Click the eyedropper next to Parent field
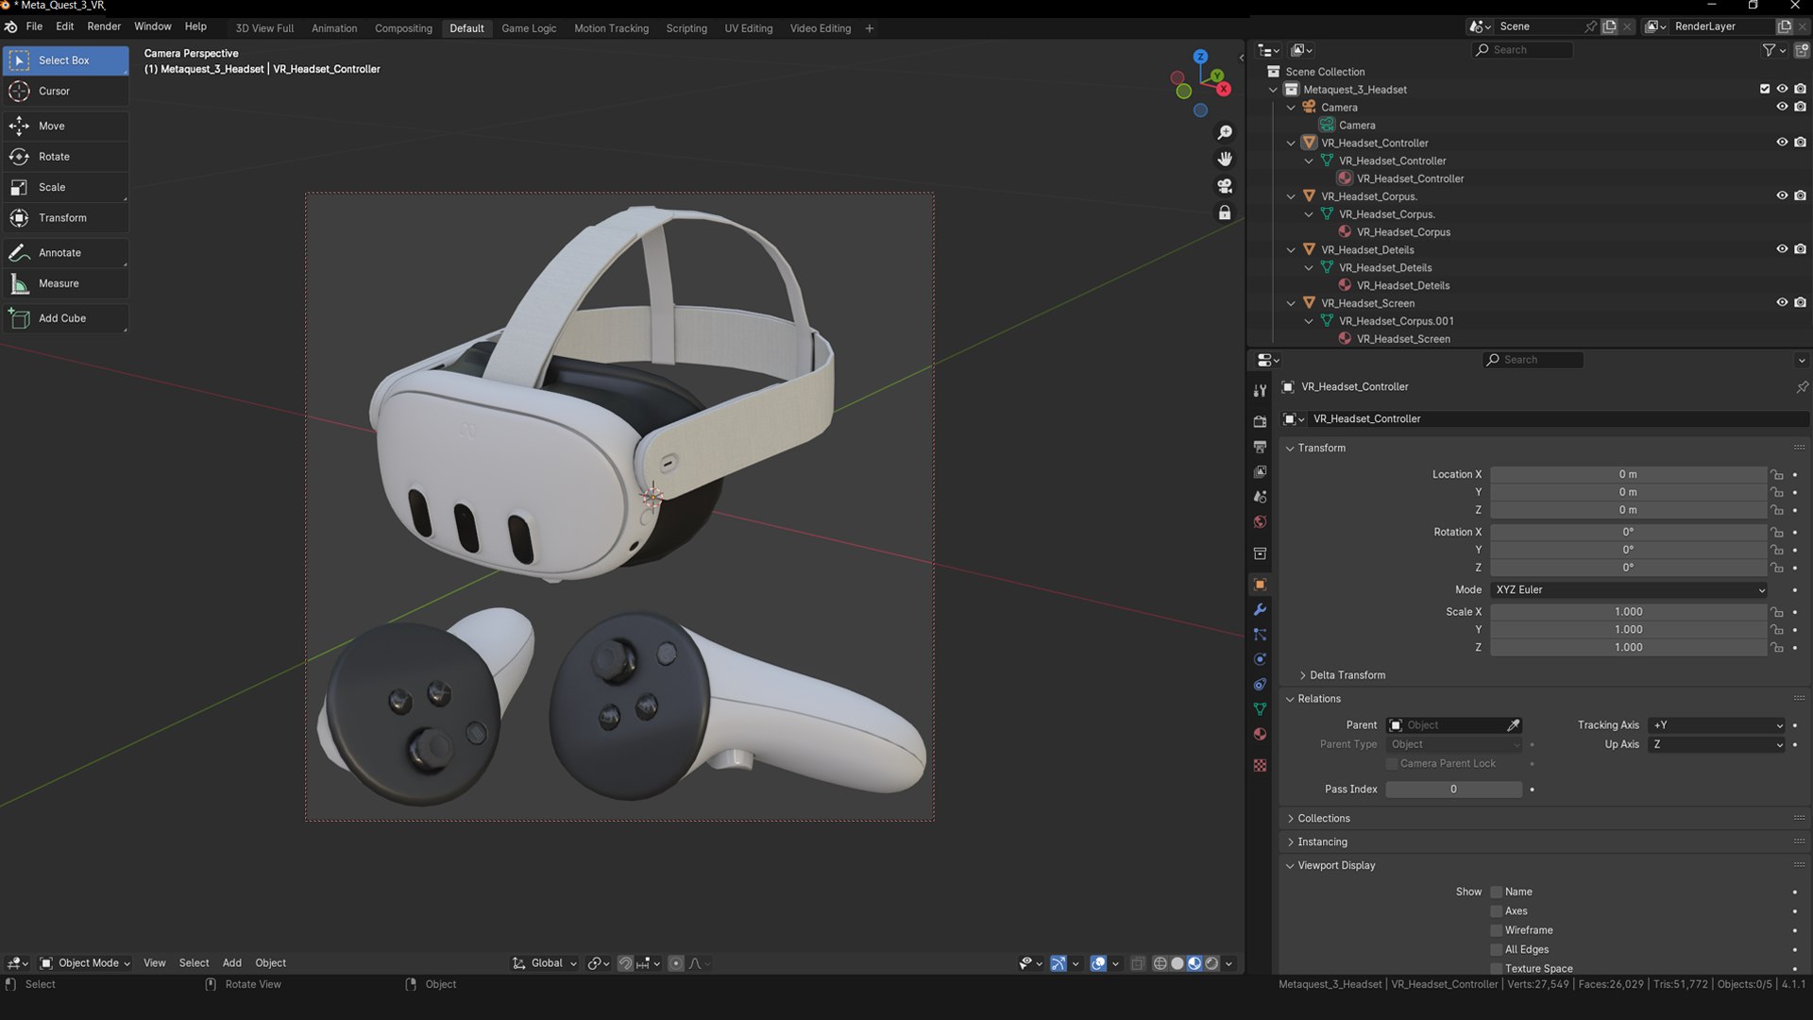 pos(1513,725)
